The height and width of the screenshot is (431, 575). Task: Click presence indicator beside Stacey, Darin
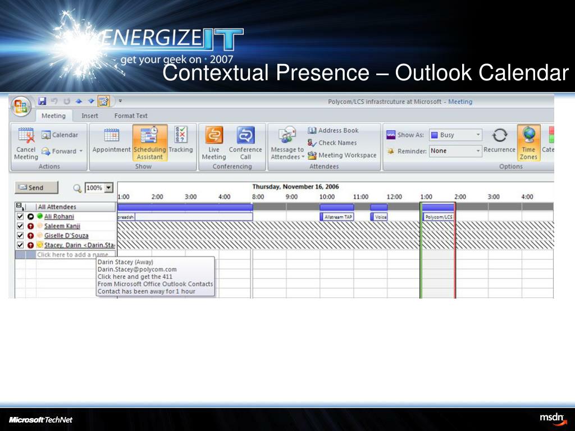coord(40,245)
